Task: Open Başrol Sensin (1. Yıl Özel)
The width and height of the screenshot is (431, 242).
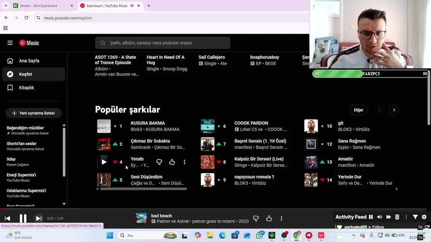Action: pos(260,141)
